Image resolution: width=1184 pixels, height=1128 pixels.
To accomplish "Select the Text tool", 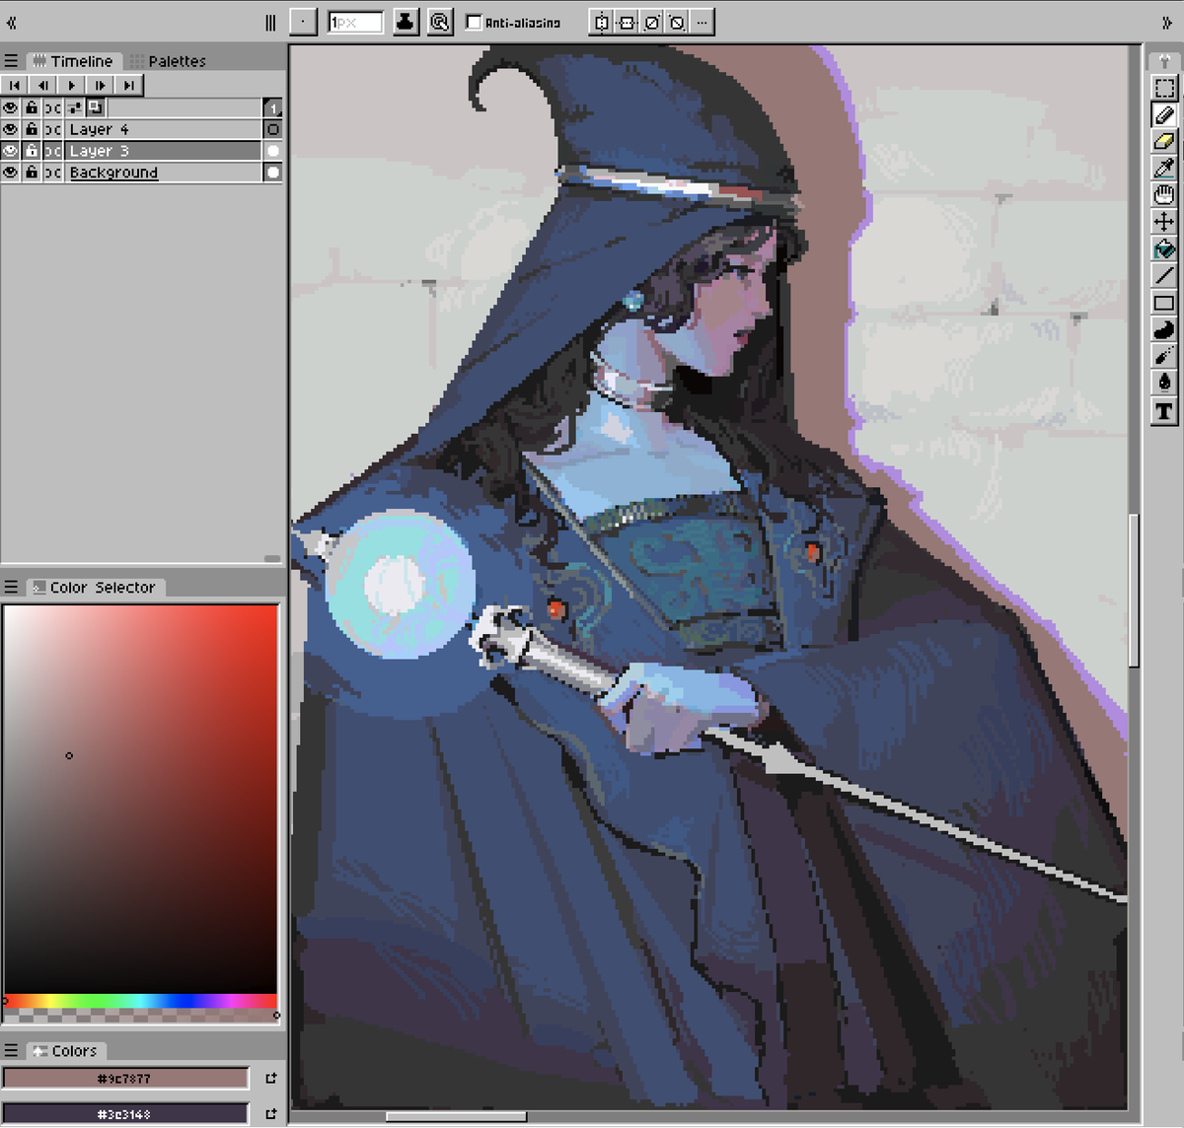I will point(1164,411).
